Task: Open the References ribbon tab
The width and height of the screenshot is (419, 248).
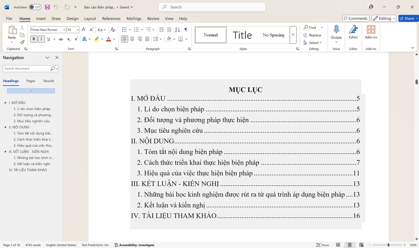Action: 111,19
